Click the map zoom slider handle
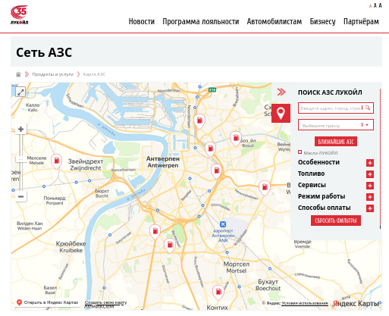 coord(20,159)
